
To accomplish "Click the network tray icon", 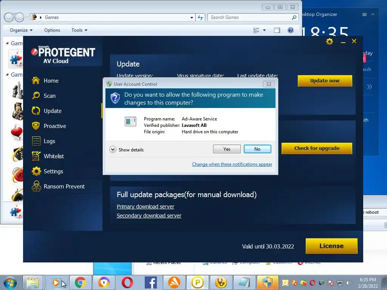I will coord(340,283).
